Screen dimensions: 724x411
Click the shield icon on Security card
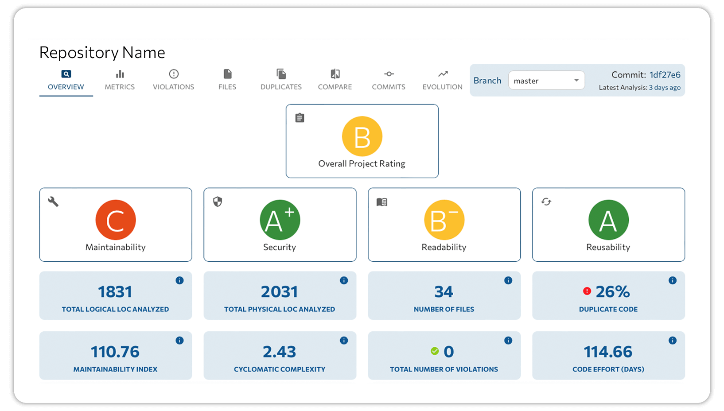point(218,202)
